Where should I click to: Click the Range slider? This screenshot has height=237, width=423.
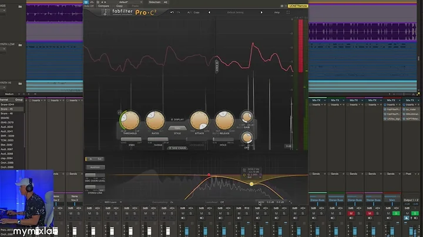(158, 139)
